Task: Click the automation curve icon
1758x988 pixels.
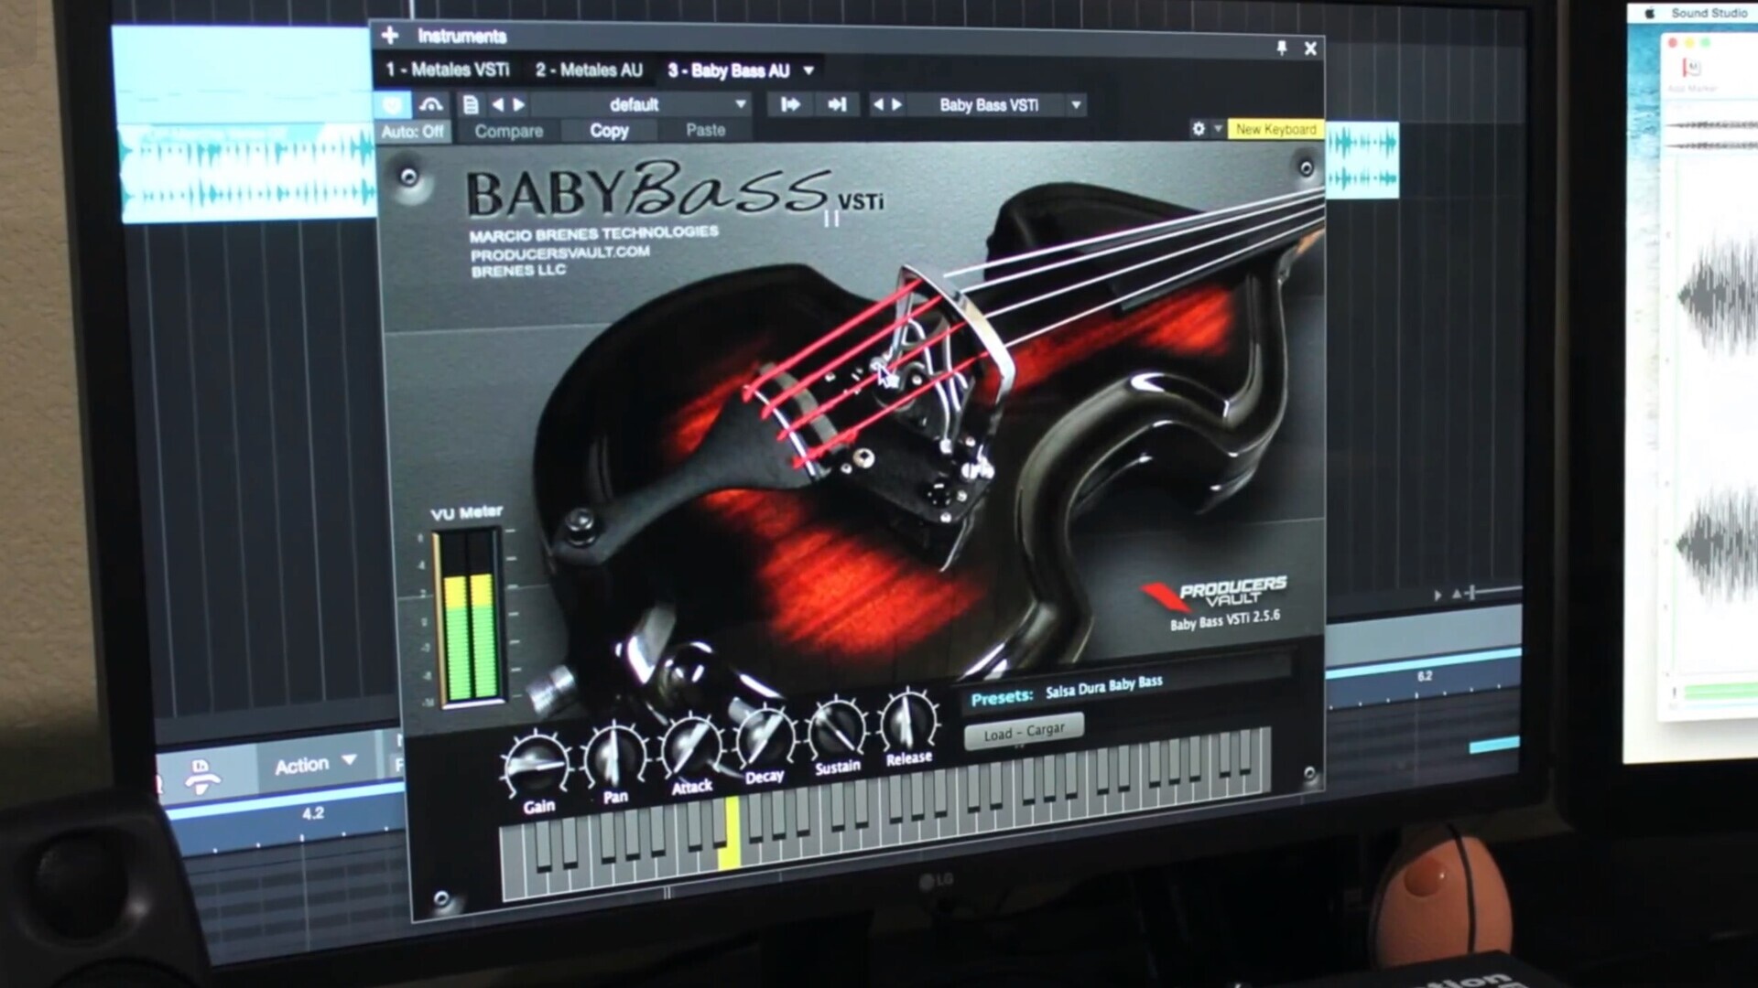Action: click(431, 104)
